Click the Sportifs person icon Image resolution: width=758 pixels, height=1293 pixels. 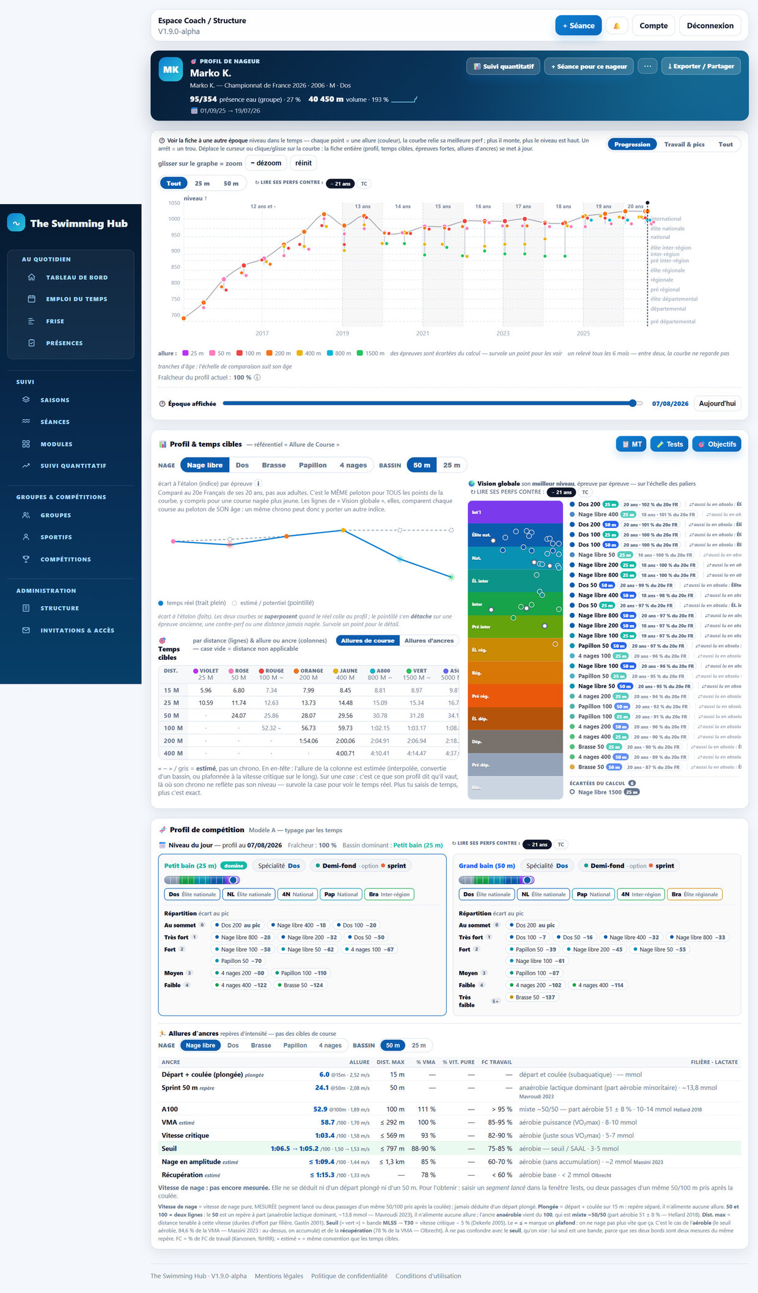point(26,537)
